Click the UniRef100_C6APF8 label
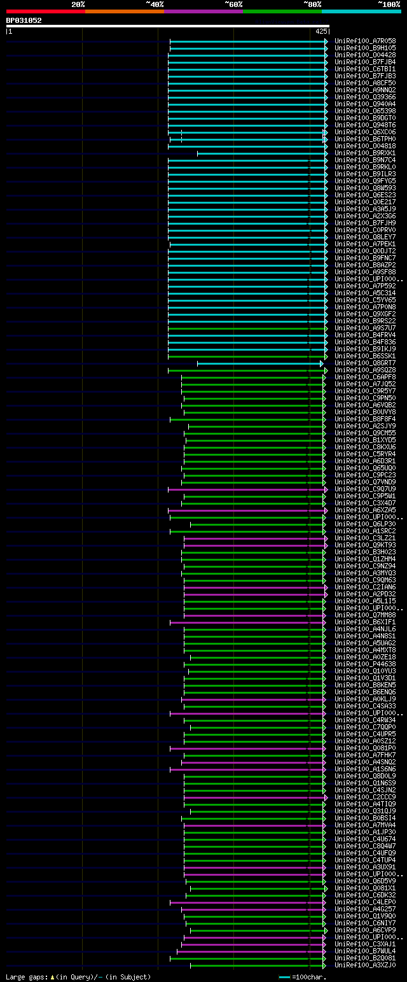The image size is (407, 982). 365,377
